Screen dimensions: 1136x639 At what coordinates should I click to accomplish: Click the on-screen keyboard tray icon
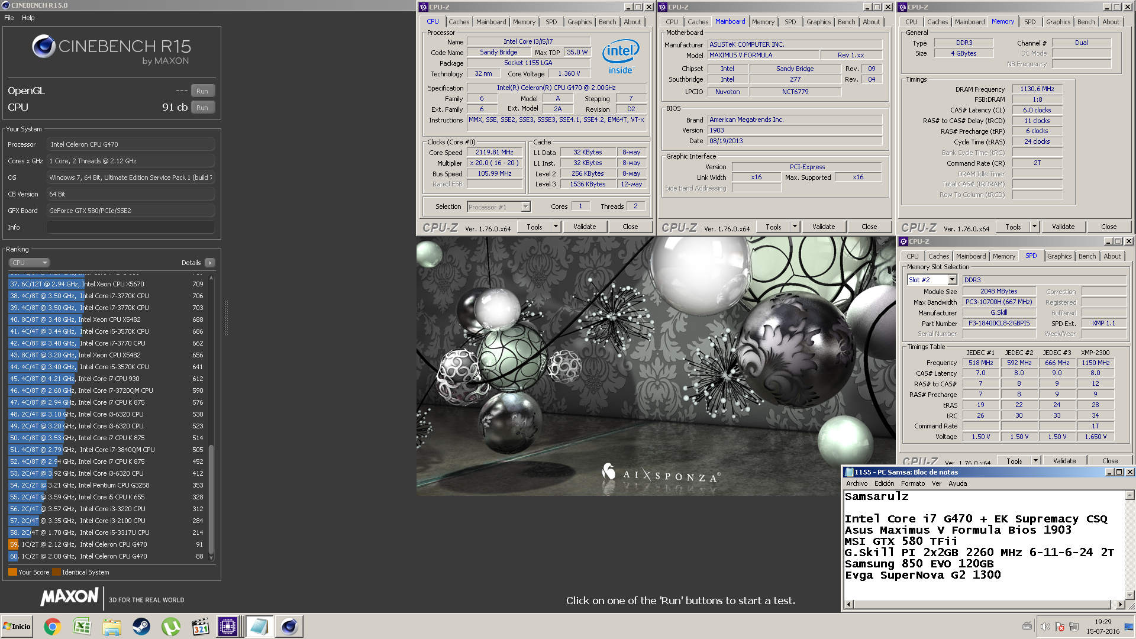(x=1027, y=626)
